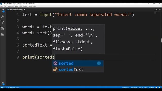Click the print keyword on line 8

[x=28, y=57]
